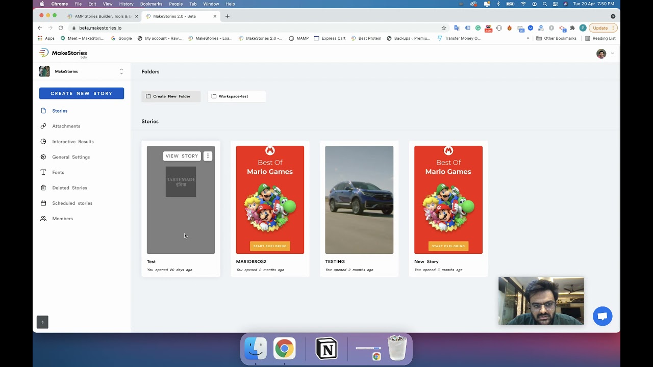
Task: Click the Scheduled stories calendar icon
Action: coord(43,203)
